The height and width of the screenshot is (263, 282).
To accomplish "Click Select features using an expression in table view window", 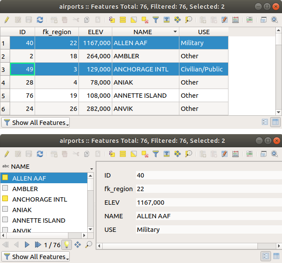I will click(112, 20).
